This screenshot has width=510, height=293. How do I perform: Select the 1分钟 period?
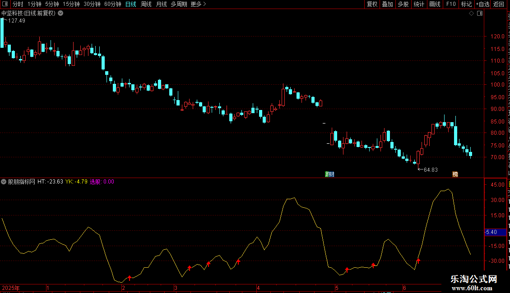coord(34,4)
